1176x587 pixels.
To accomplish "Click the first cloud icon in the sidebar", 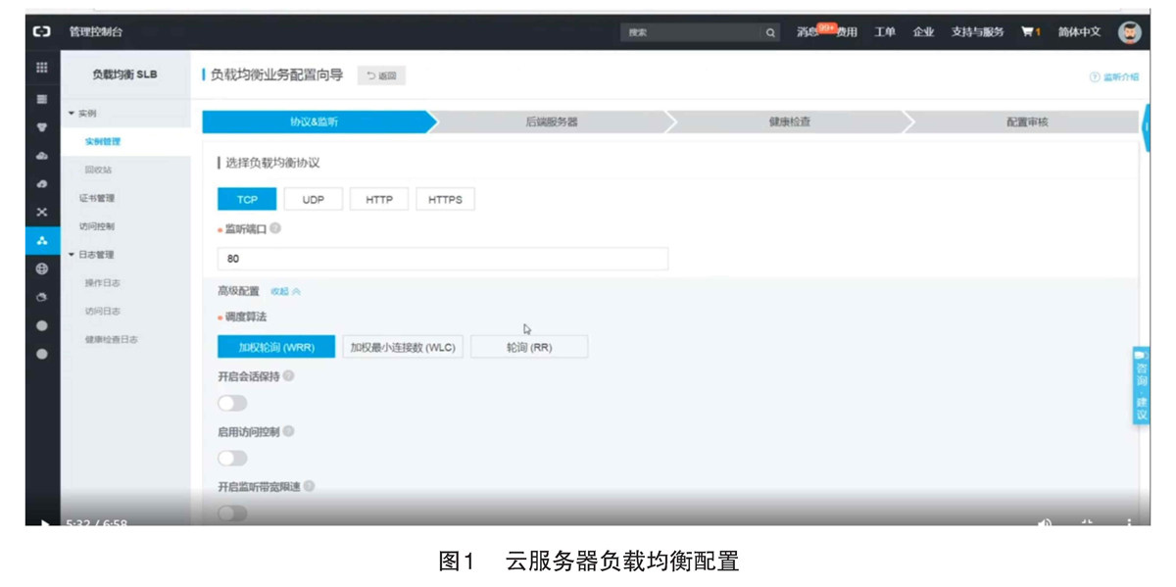I will [x=41, y=156].
